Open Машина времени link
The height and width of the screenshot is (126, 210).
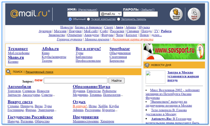[97, 39]
